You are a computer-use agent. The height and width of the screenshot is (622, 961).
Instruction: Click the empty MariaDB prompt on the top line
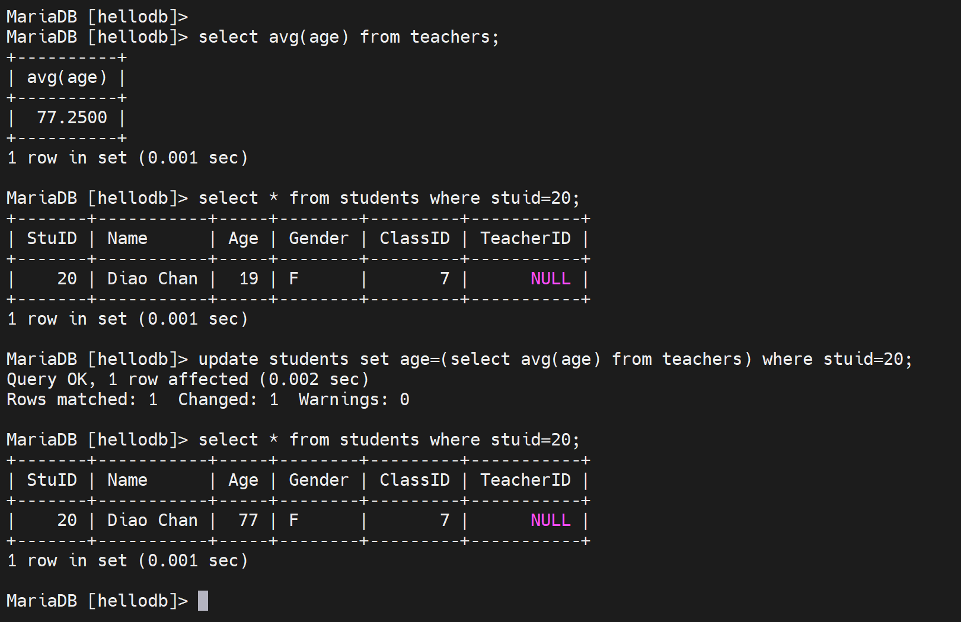[97, 17]
